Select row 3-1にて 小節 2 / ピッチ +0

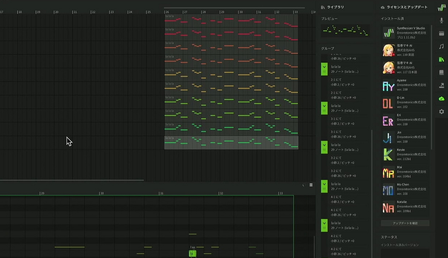(x=346, y=121)
